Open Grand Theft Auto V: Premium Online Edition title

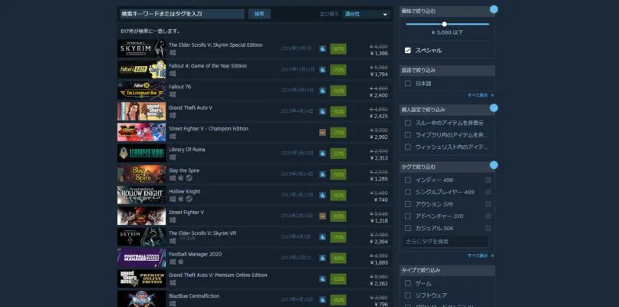(218, 275)
